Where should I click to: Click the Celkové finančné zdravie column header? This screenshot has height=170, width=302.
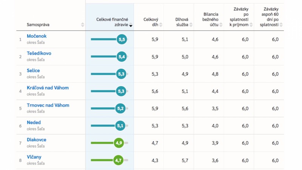click(112, 22)
